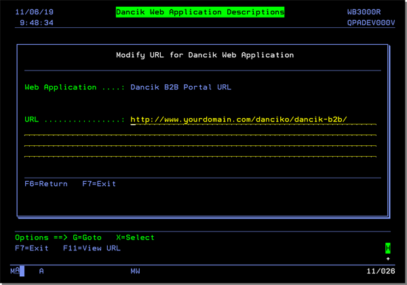The image size is (407, 285).
Task: Click the highlighted Dancik Web Application Descriptions title
Action: click(200, 12)
